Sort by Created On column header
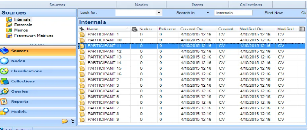Screen dimensions: 308x130 coord(198,29)
